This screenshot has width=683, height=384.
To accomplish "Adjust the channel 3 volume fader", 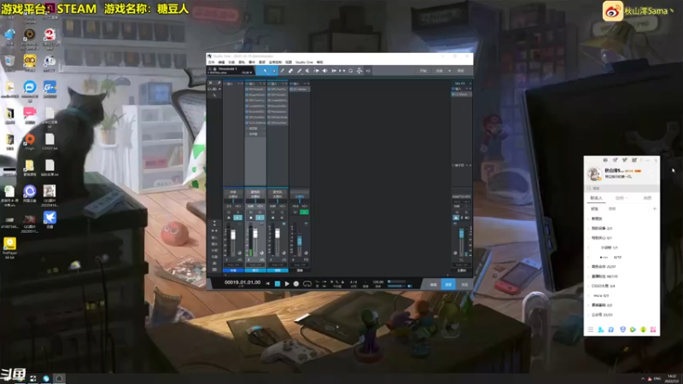I will tap(277, 233).
